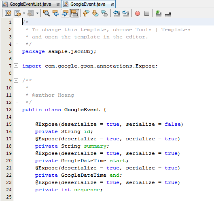Click Shift Line Left icon

point(117,13)
